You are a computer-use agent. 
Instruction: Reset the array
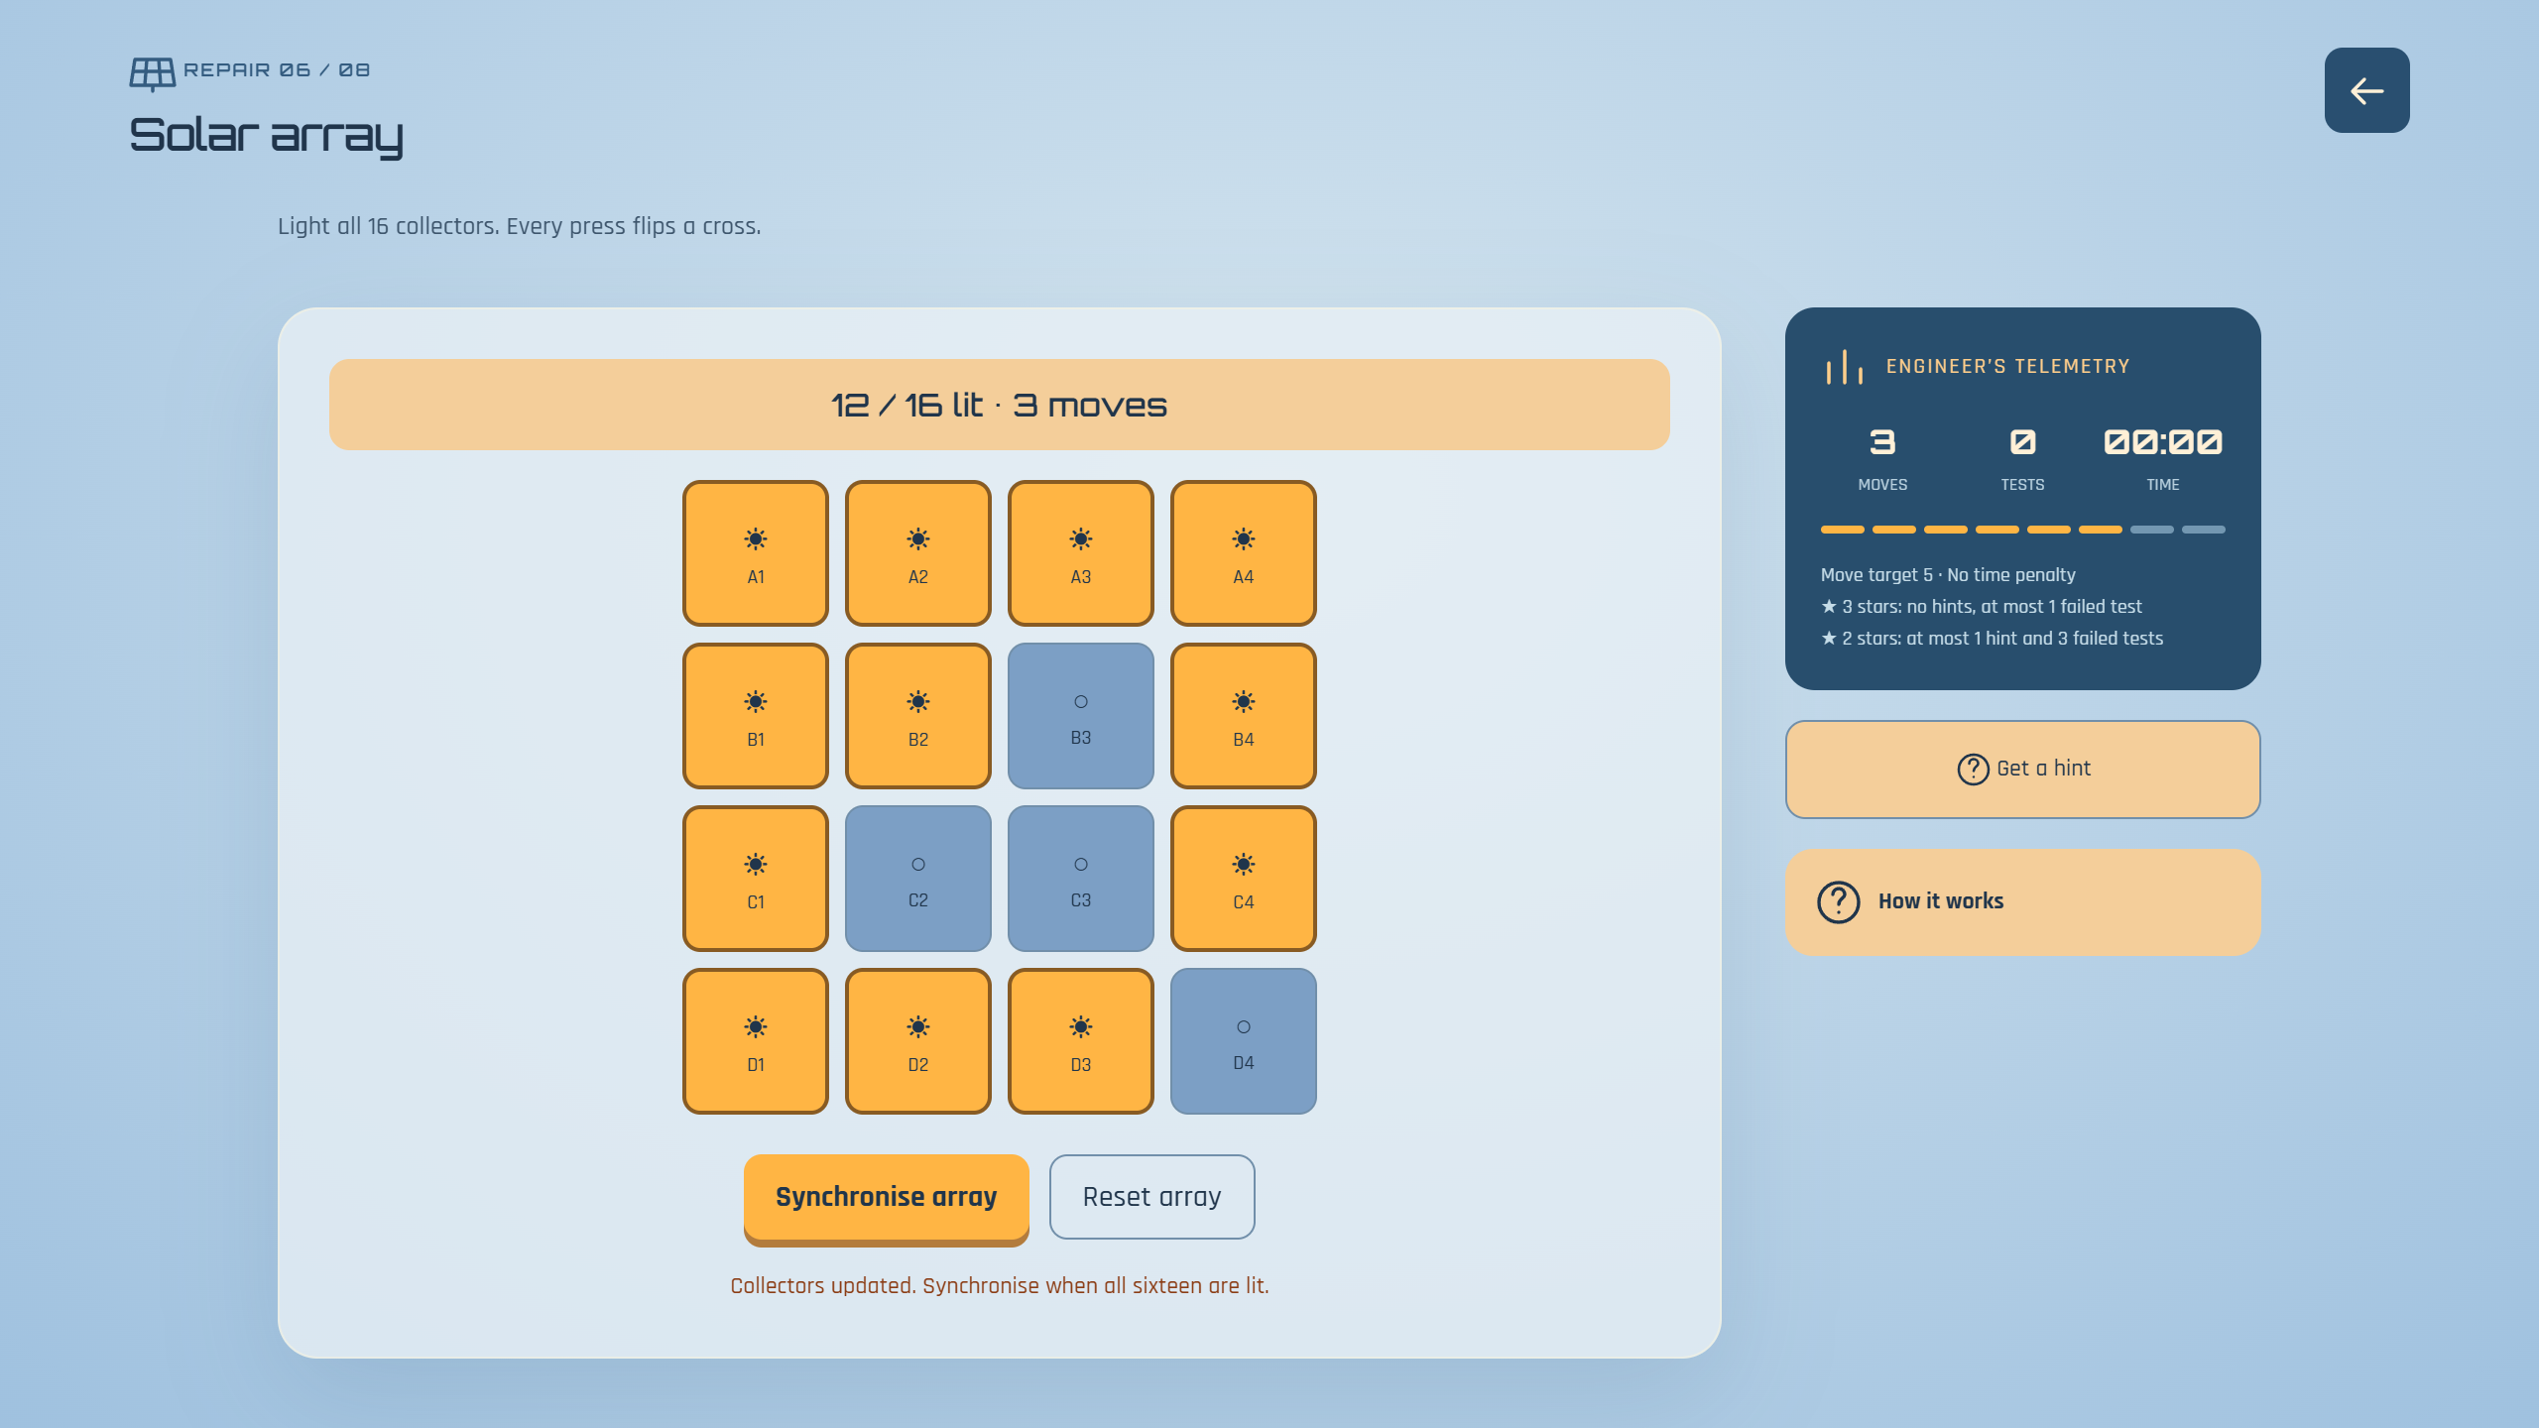point(1152,1197)
